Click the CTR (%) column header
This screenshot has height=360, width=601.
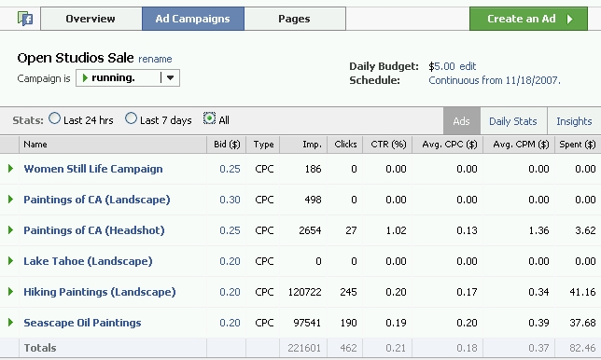[388, 145]
